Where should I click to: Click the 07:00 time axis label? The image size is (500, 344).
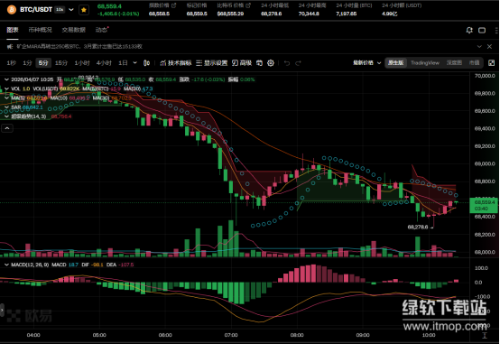click(231, 335)
